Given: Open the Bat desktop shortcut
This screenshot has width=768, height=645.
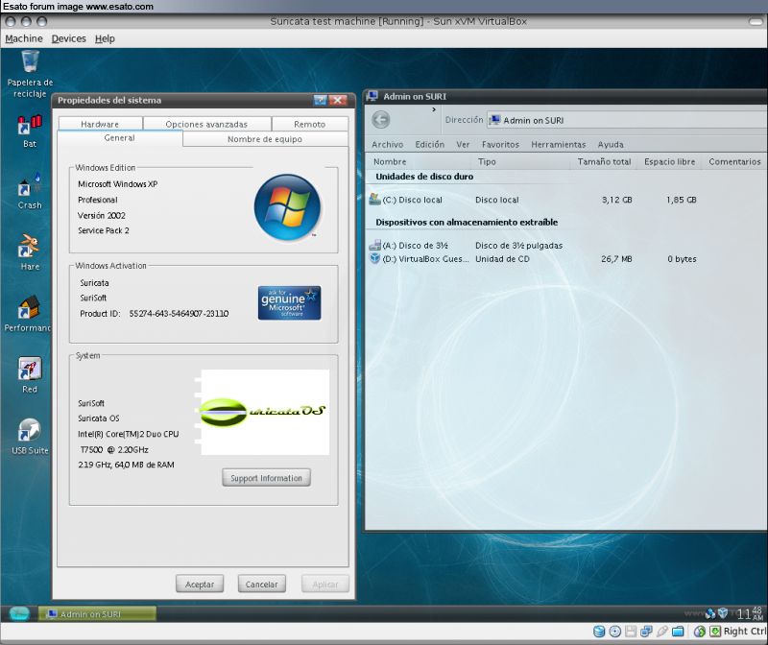Looking at the screenshot, I should pos(30,131).
